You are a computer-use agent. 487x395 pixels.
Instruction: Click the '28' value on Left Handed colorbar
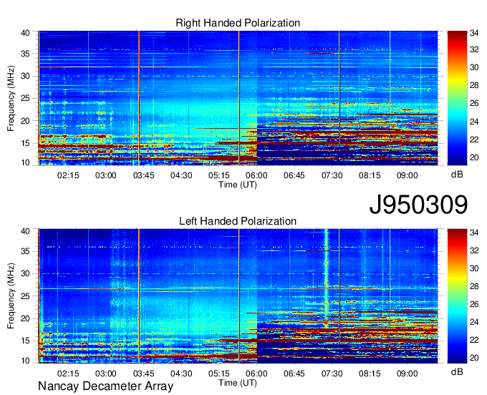coord(474,286)
